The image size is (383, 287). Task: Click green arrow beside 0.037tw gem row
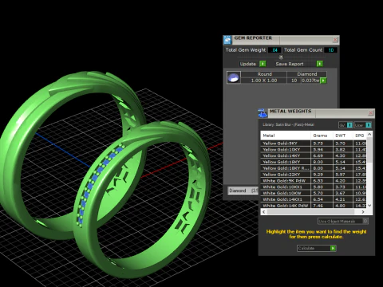pos(323,81)
